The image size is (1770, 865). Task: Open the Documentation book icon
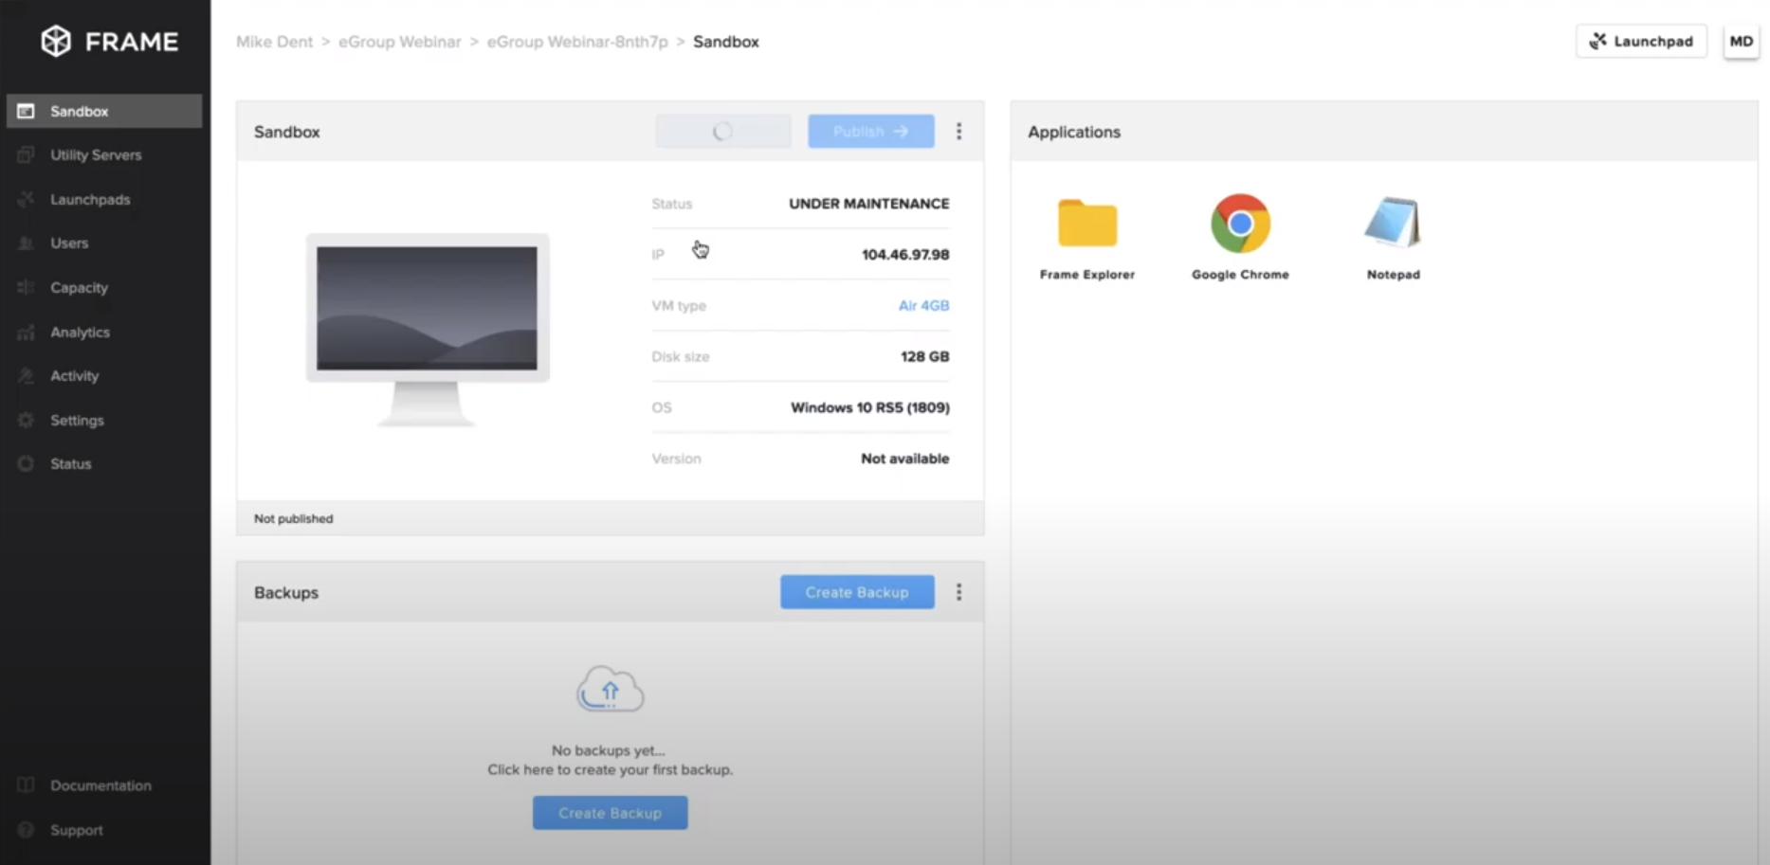coord(26,785)
